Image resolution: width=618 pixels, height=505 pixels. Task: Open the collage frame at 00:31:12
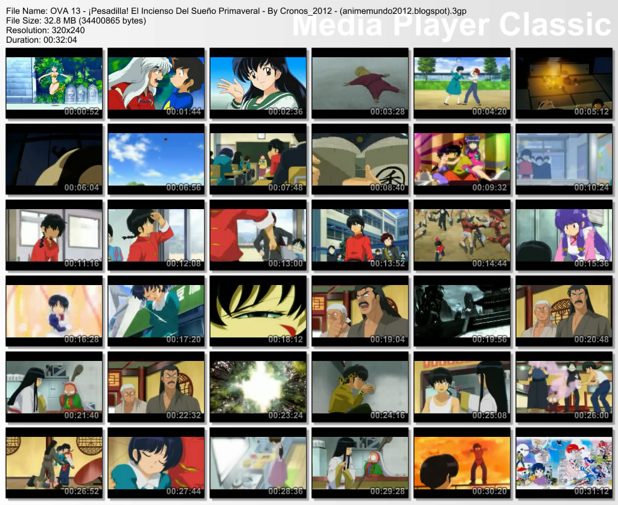tap(564, 463)
